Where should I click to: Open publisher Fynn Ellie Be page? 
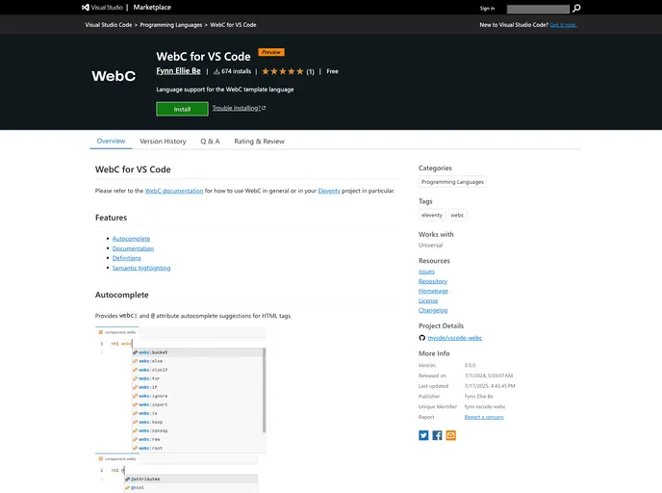(x=178, y=71)
